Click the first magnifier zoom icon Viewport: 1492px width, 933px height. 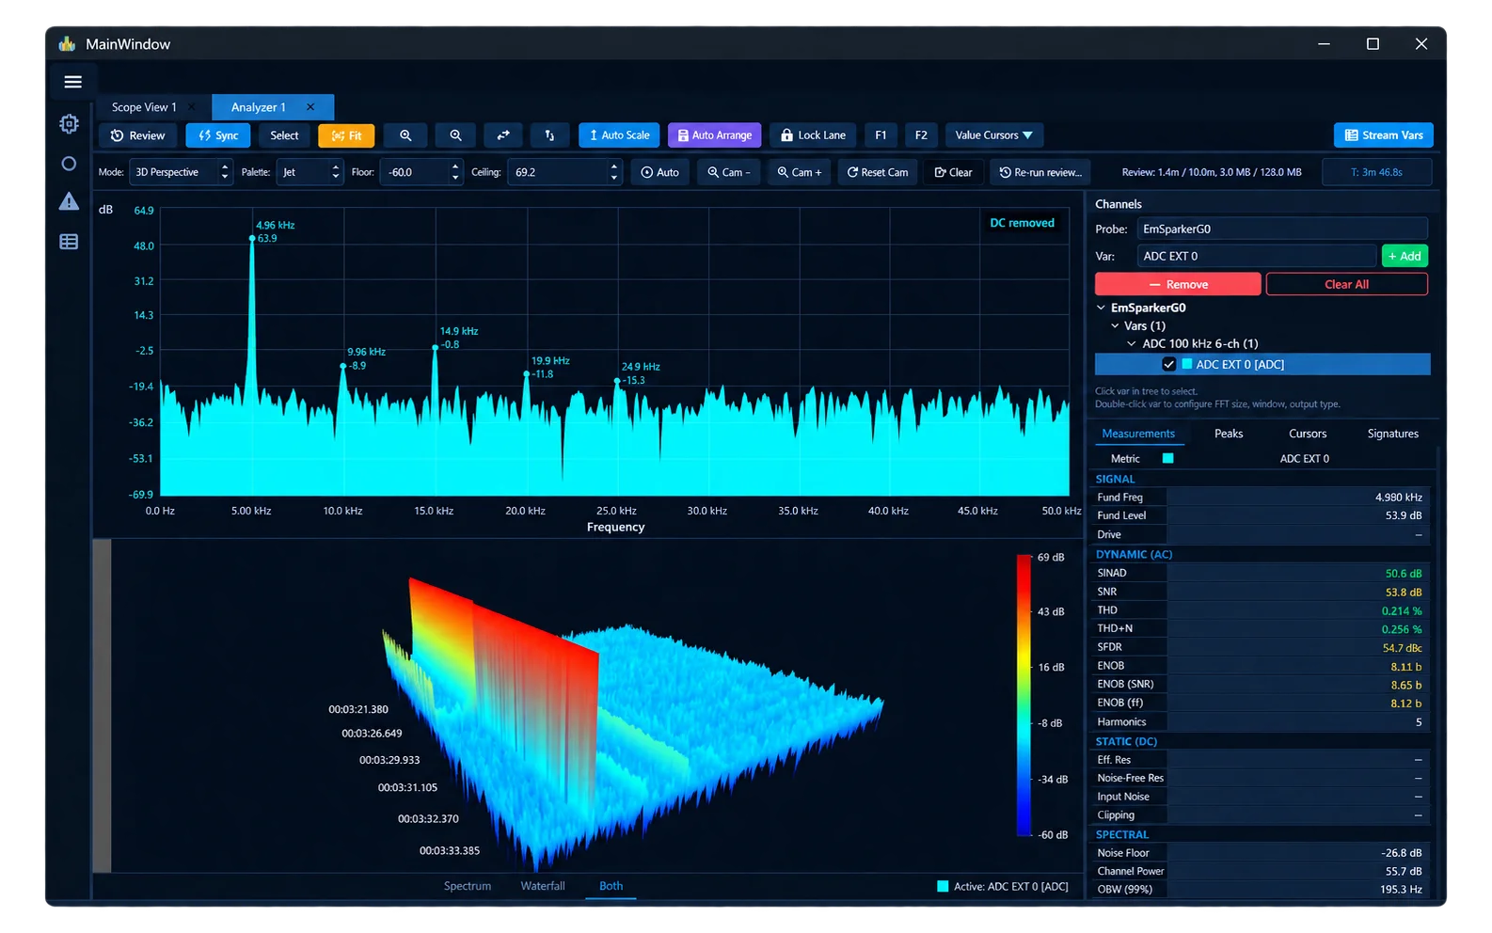pyautogui.click(x=405, y=135)
